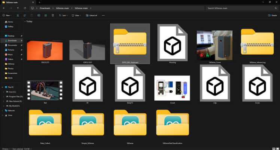Add a new tab with plus button
This screenshot has width=280, height=150.
pos(39,2)
